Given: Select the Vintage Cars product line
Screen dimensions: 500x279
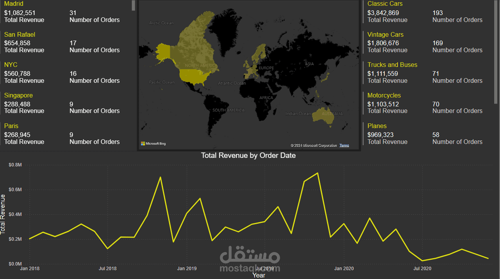Looking at the screenshot, I should tap(385, 34).
